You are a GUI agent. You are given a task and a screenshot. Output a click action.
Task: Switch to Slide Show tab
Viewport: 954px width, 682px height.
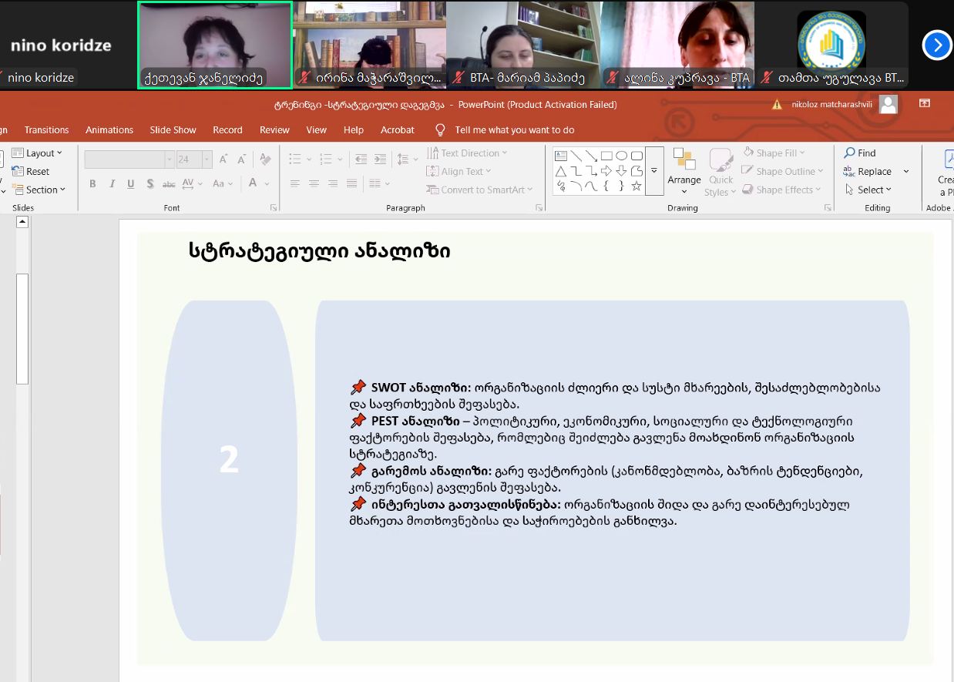point(173,130)
